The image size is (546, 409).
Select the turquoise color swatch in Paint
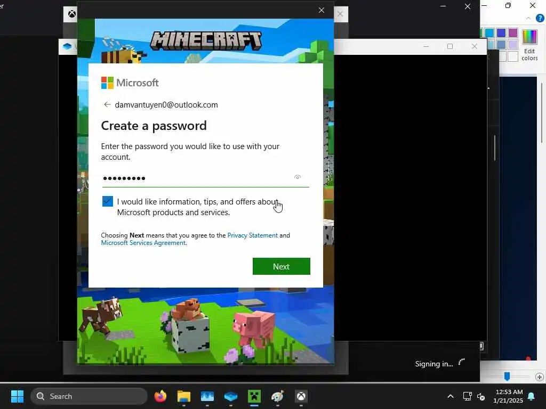click(x=489, y=33)
